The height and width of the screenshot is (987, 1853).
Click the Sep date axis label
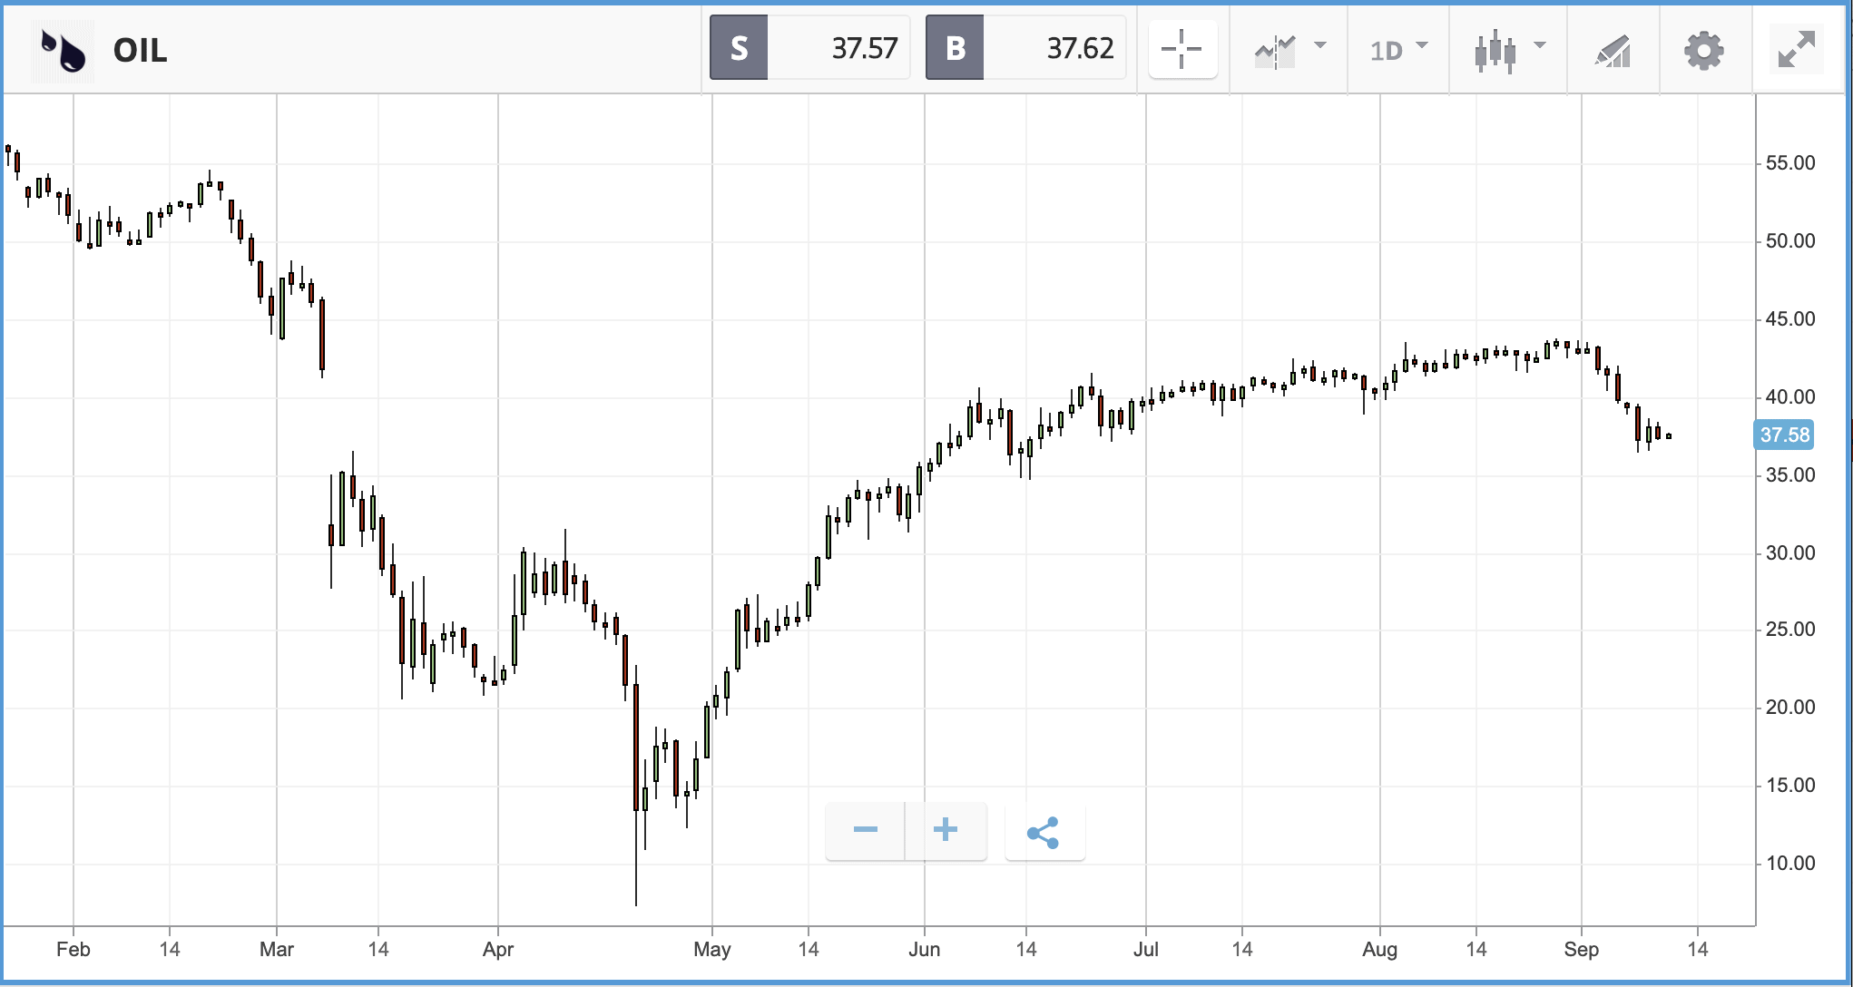pos(1581,950)
